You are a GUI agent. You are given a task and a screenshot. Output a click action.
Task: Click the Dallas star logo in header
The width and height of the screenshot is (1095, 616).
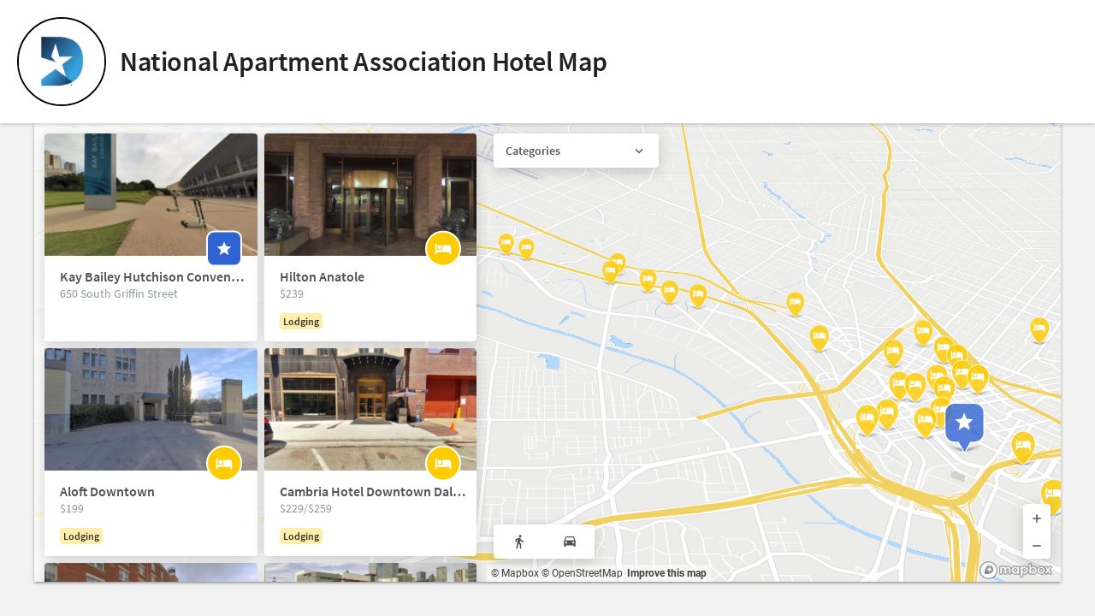click(62, 62)
